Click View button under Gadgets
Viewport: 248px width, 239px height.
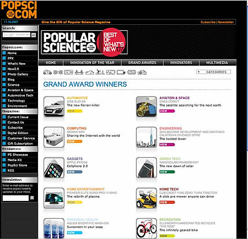pyautogui.click(x=74, y=172)
